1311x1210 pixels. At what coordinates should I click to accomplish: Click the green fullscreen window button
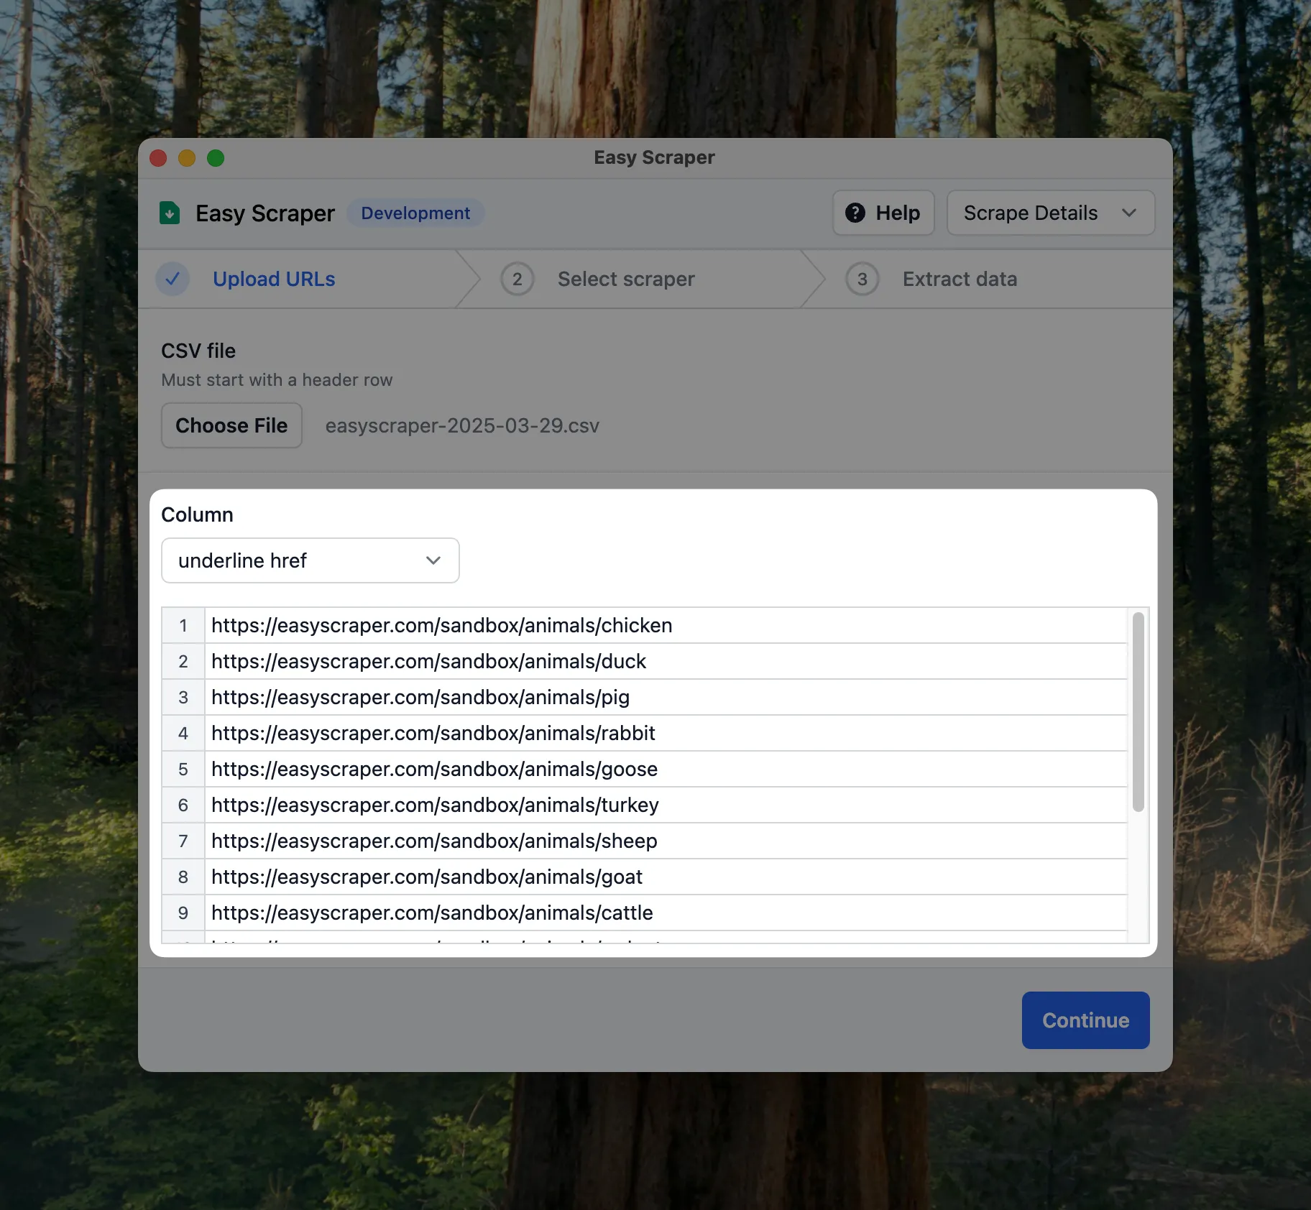[x=216, y=158]
